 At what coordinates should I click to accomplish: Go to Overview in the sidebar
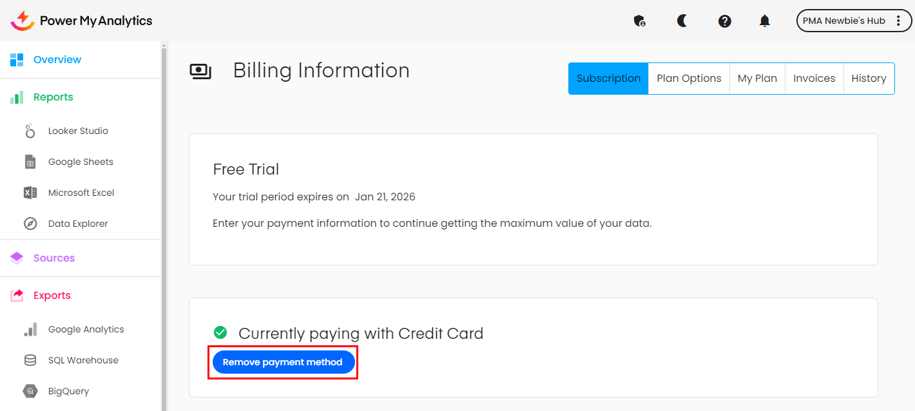(57, 60)
